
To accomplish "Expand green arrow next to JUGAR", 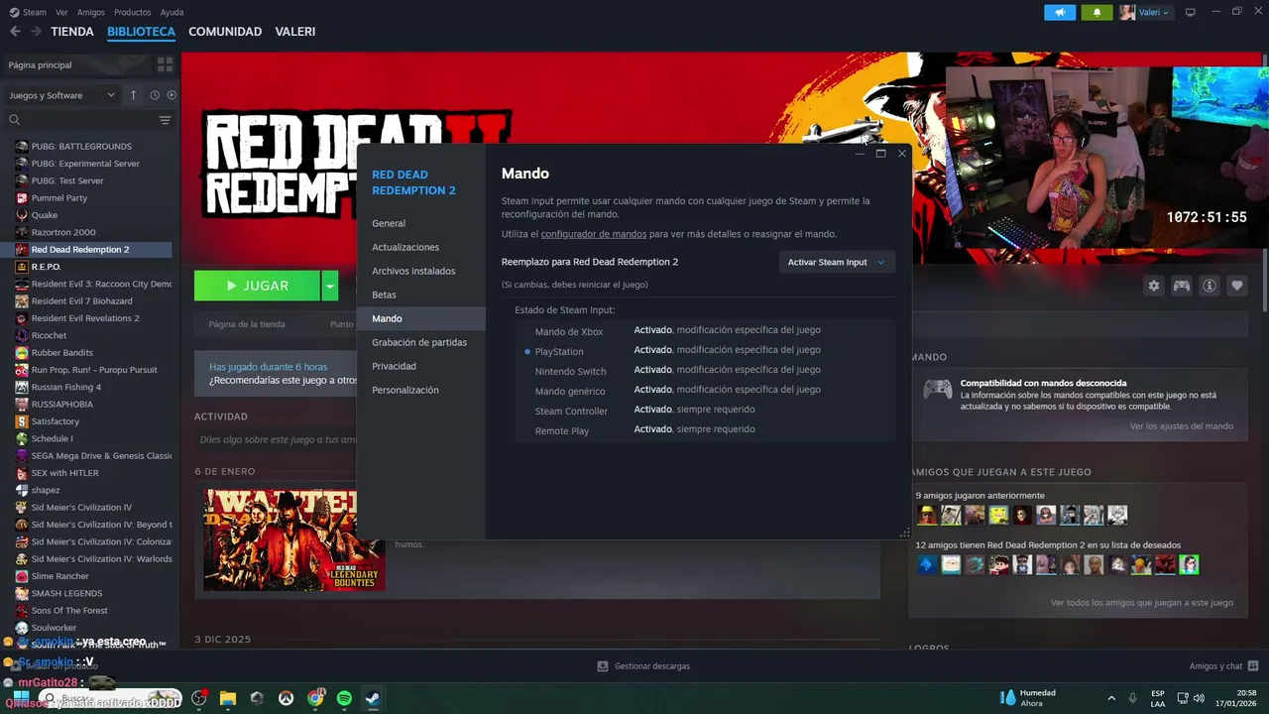I will pyautogui.click(x=329, y=286).
